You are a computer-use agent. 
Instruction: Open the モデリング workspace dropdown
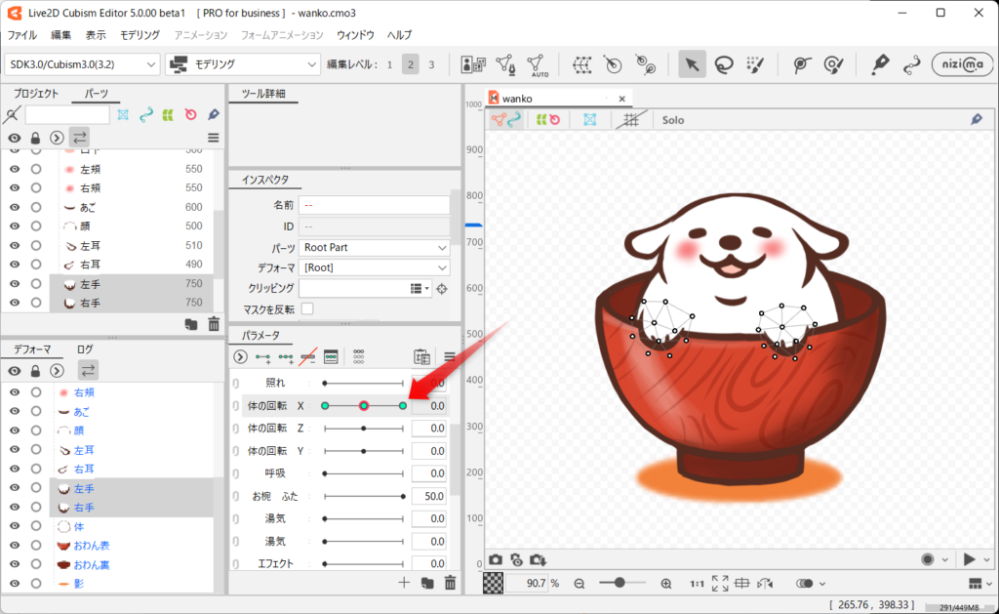(x=243, y=64)
